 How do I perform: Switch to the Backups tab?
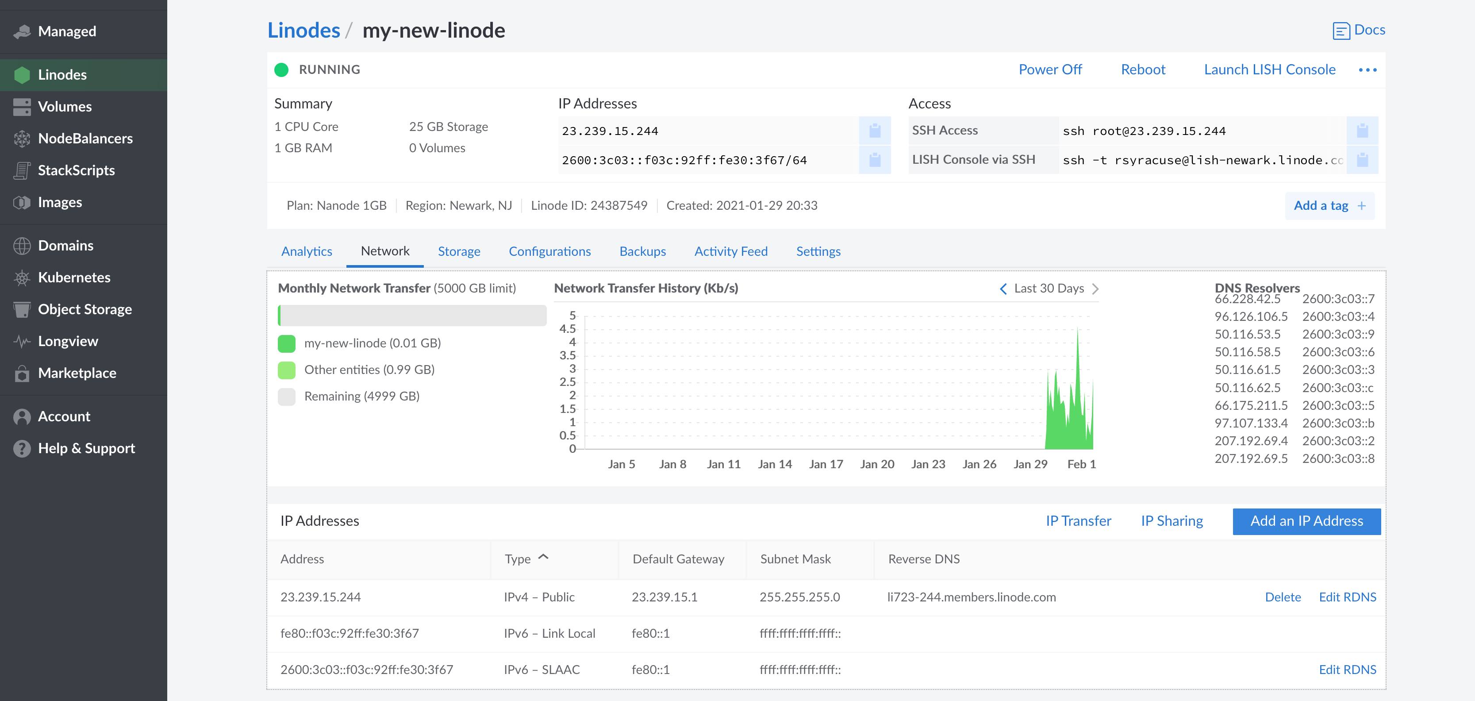coord(642,251)
